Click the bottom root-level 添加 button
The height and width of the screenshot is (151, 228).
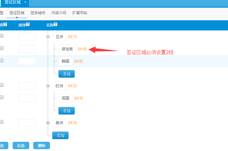pos(60,135)
